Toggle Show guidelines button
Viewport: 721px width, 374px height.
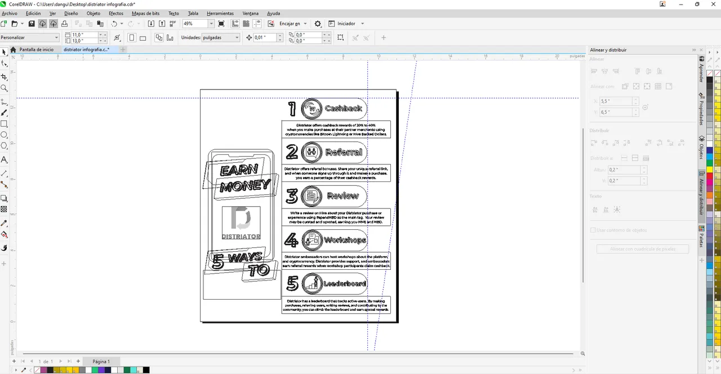257,24
